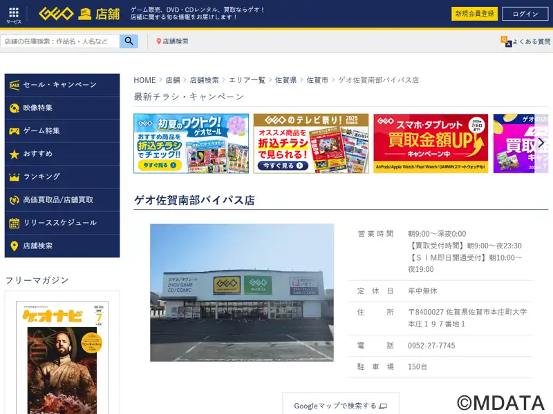Image resolution: width=553 pixels, height=414 pixels.
Task: Click 今すぐ見る on テレビ祭り banner
Action: (x=283, y=166)
